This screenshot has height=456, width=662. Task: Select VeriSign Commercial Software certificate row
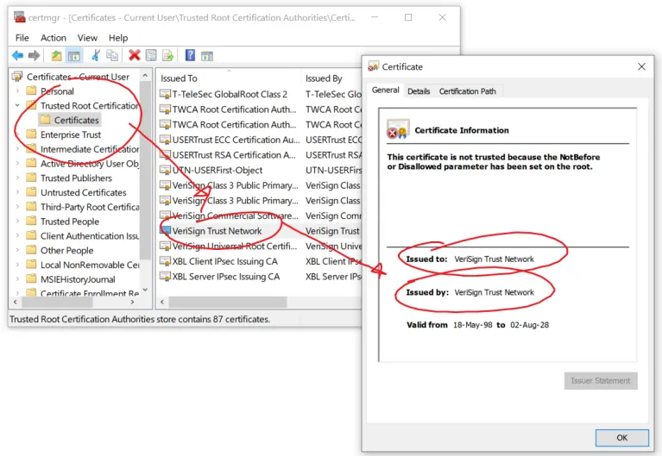click(x=235, y=216)
